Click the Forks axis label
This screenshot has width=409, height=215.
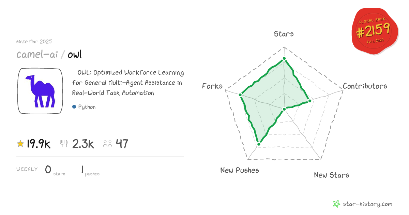[212, 86]
